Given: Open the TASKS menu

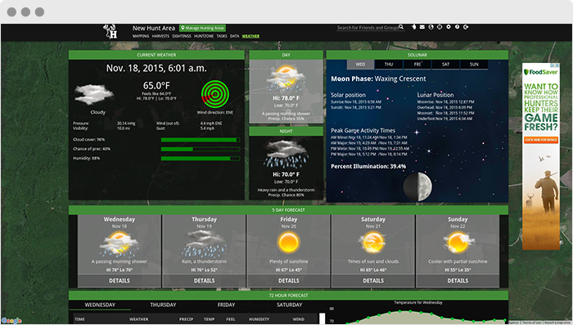Looking at the screenshot, I should 222,36.
